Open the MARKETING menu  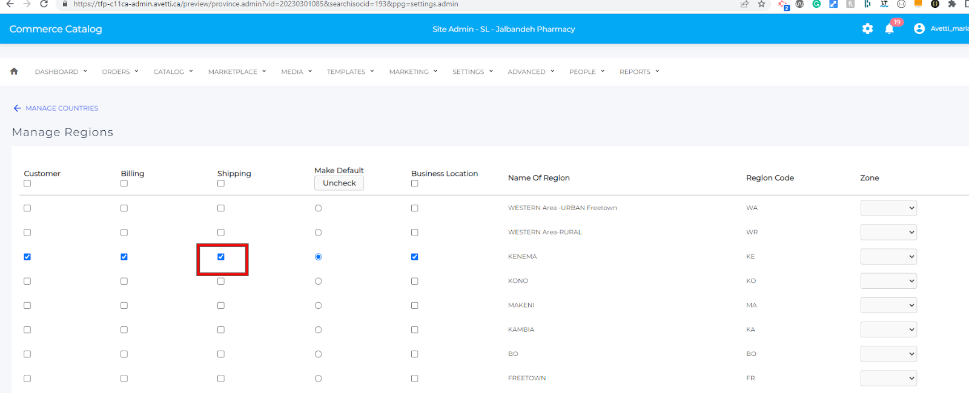click(413, 71)
